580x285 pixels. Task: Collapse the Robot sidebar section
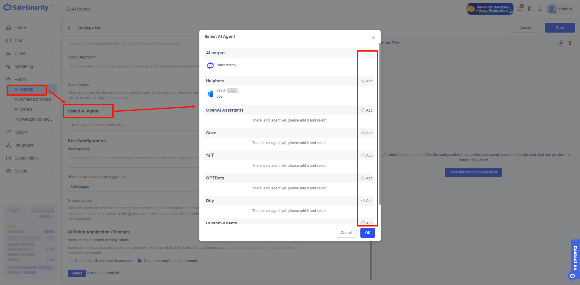tap(53, 79)
